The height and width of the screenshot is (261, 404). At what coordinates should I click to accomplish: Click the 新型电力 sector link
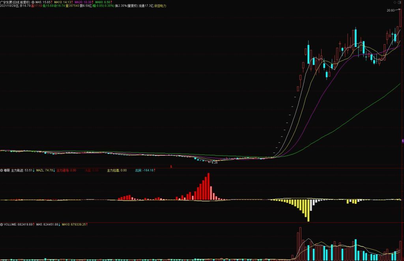point(161,6)
